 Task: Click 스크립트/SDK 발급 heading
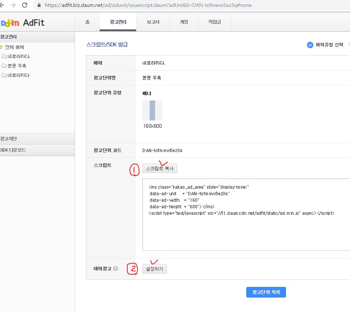[107, 45]
